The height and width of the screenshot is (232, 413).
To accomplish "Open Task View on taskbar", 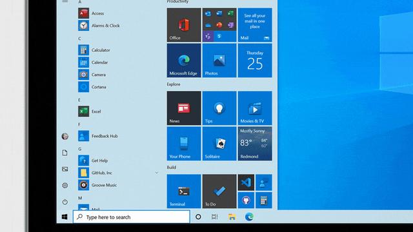I will coord(215,217).
